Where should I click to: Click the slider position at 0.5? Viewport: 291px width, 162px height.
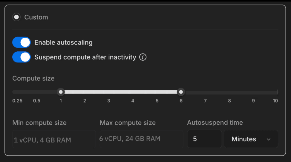tap(36, 92)
